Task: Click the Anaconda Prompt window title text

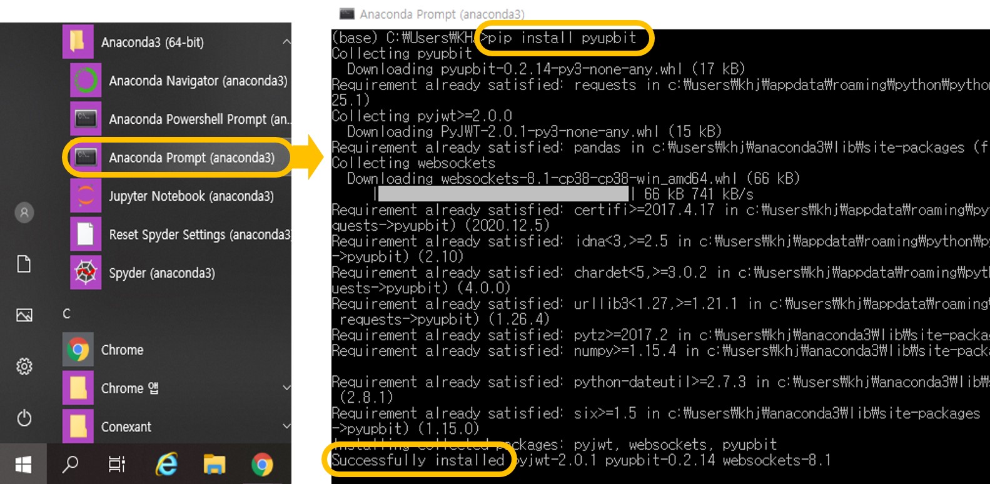Action: click(x=442, y=14)
